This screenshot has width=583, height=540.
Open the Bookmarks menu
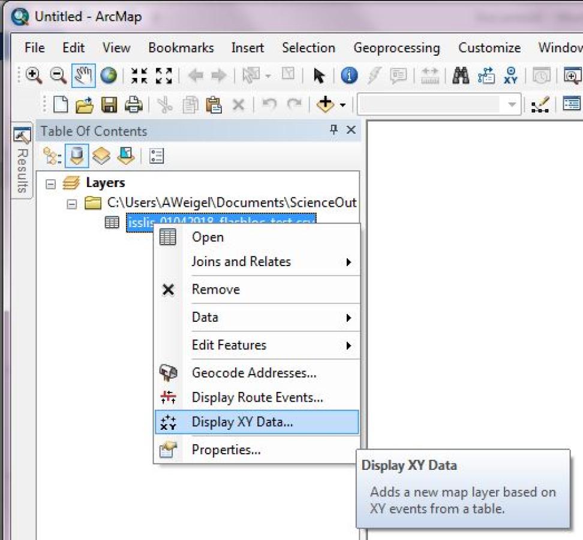181,47
